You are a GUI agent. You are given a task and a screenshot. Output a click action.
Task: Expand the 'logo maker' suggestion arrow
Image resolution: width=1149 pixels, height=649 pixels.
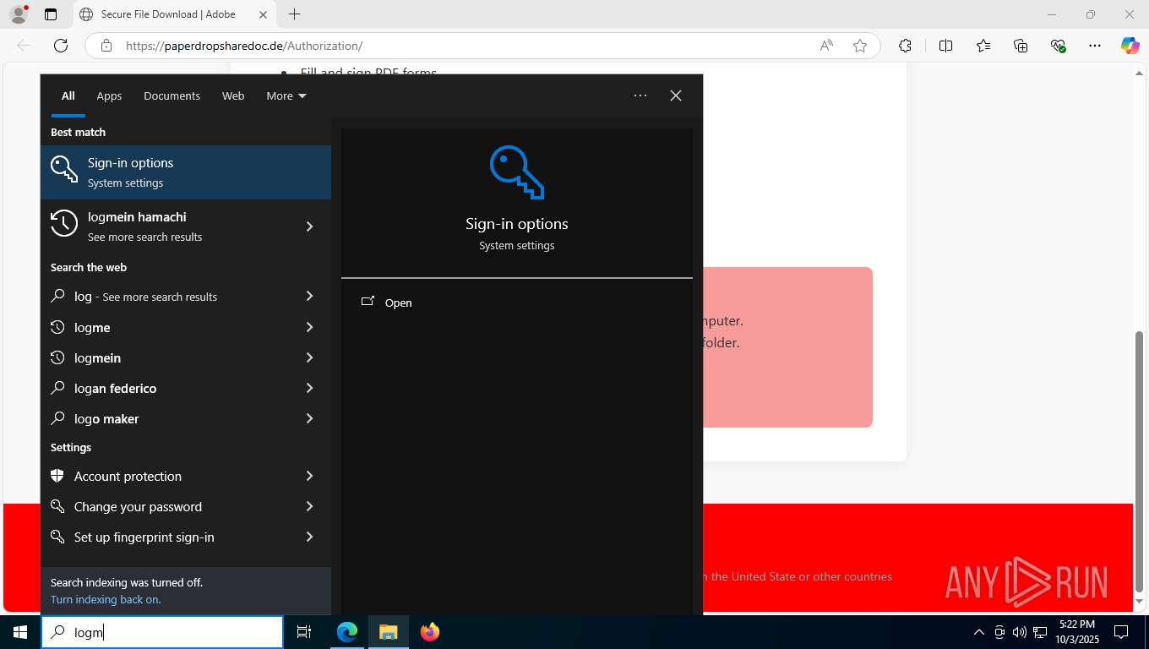point(309,418)
